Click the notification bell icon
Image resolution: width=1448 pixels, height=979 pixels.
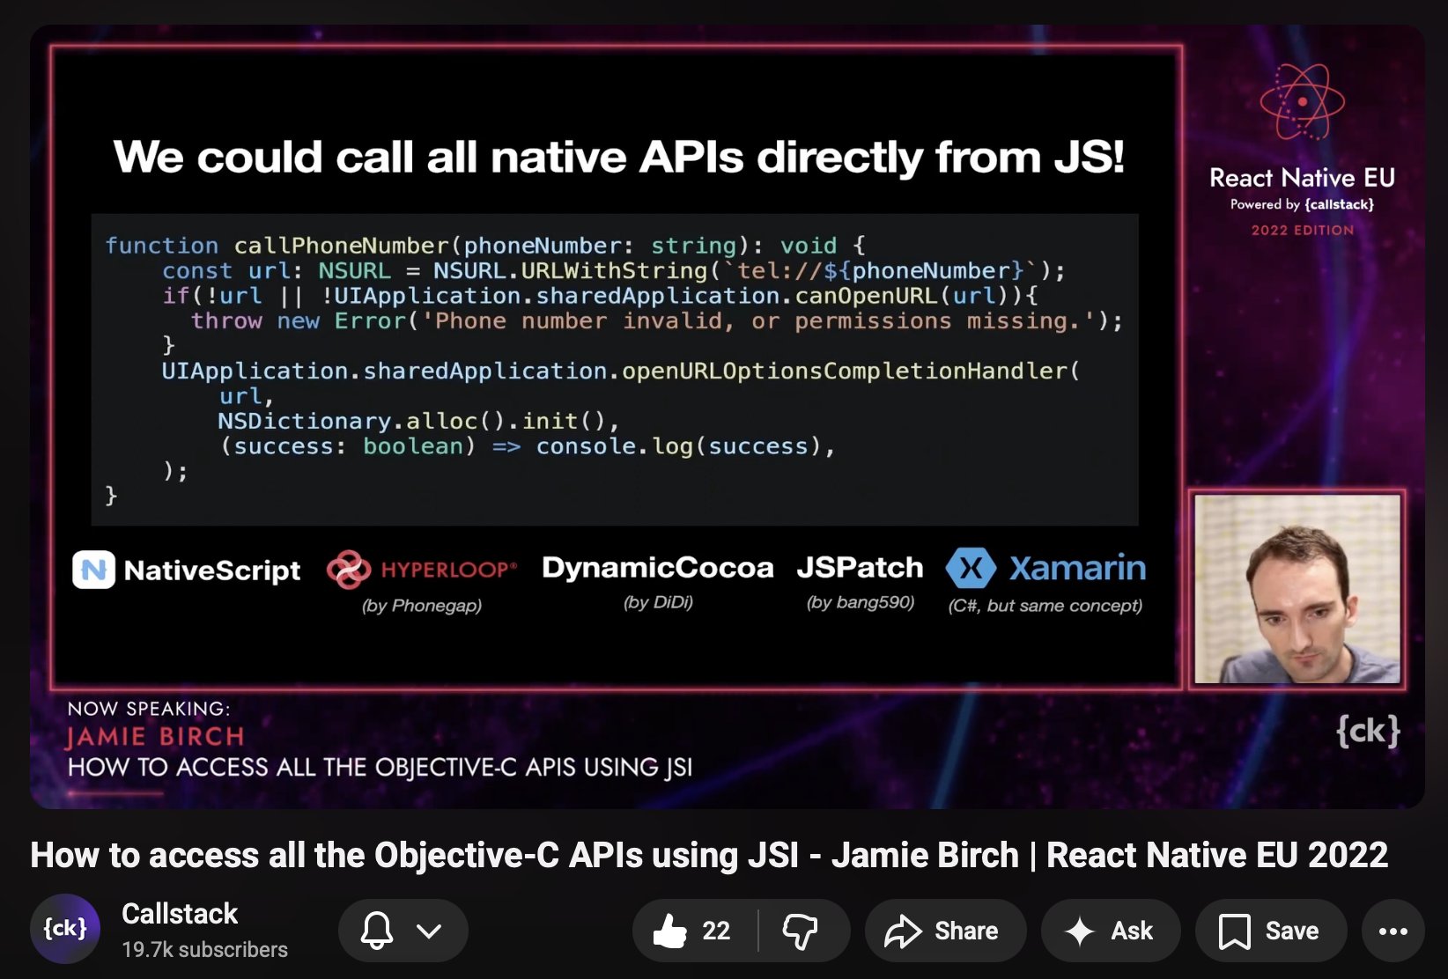pos(377,931)
